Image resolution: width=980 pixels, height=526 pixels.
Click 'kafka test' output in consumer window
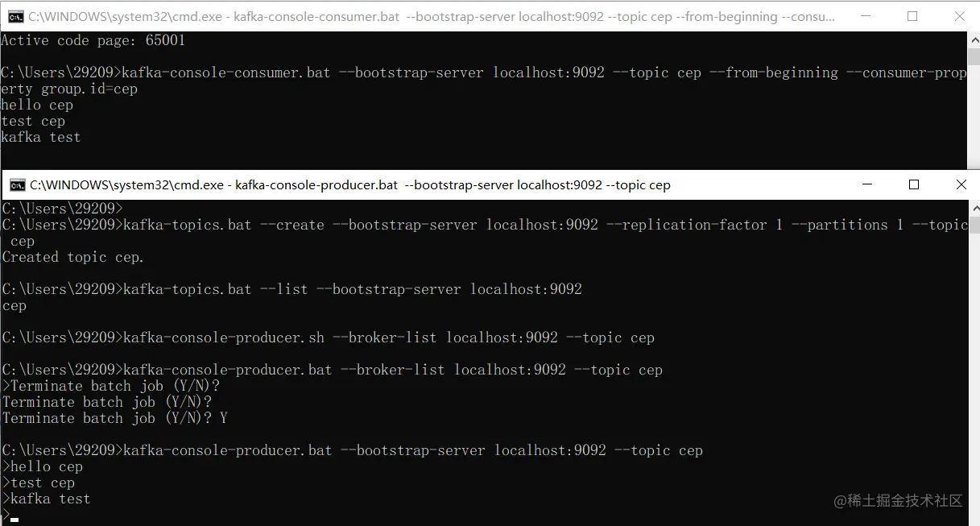pyautogui.click(x=41, y=137)
